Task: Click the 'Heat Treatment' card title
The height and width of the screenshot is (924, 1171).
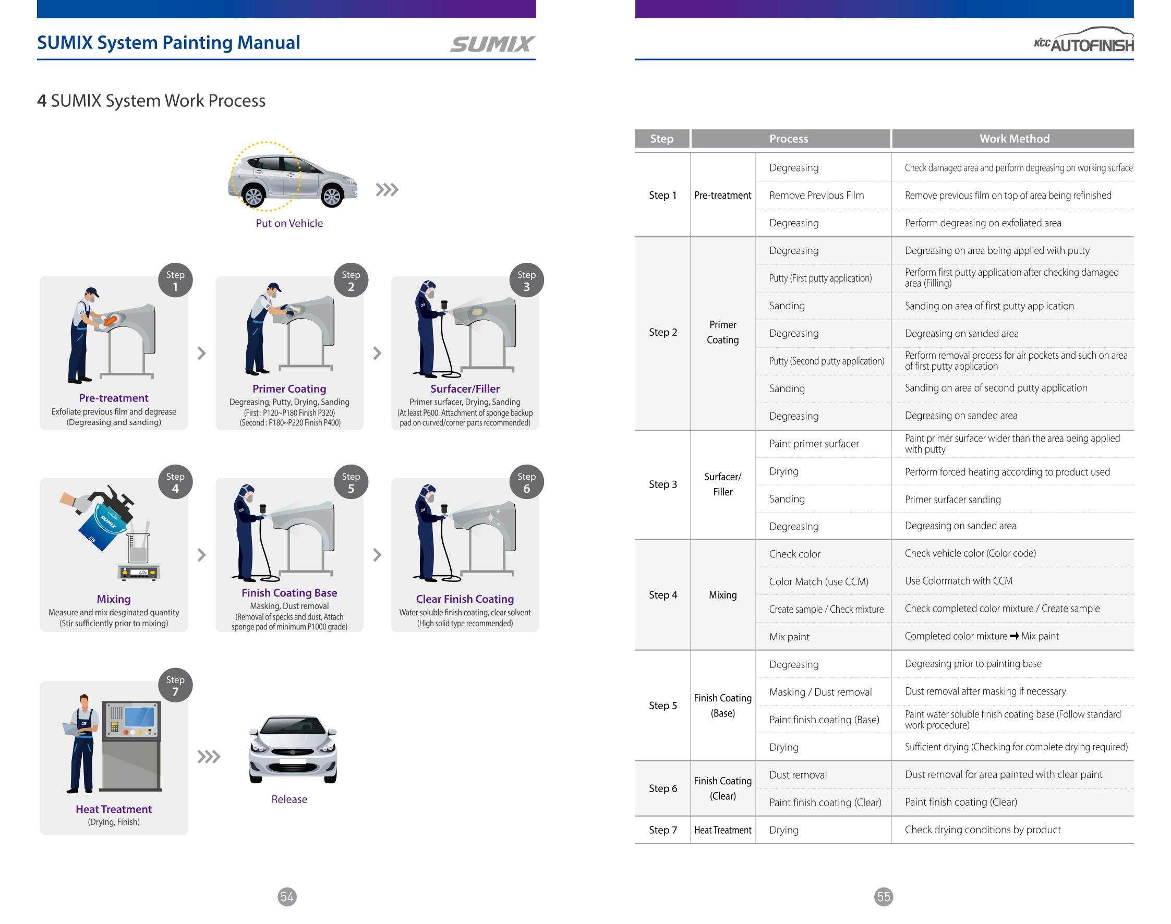Action: [x=114, y=809]
